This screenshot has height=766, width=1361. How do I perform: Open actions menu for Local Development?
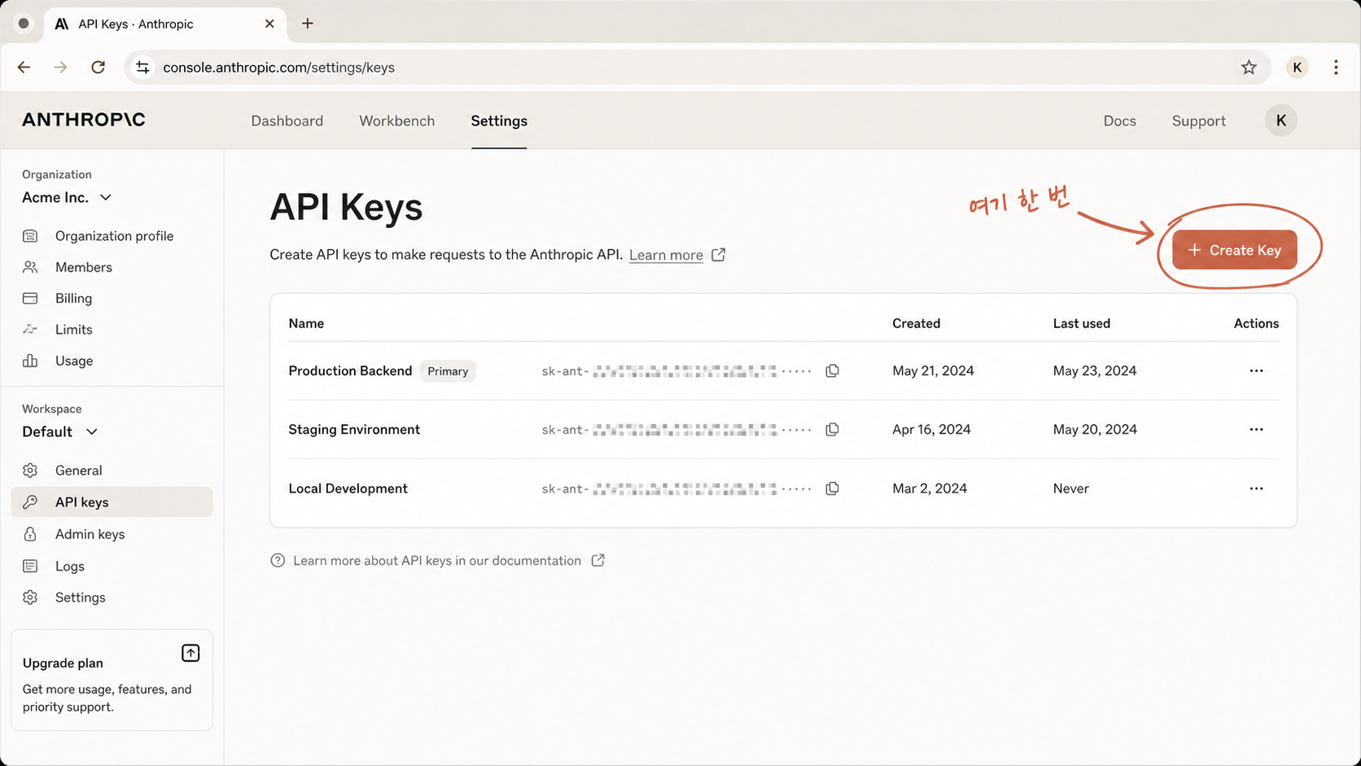coord(1256,488)
